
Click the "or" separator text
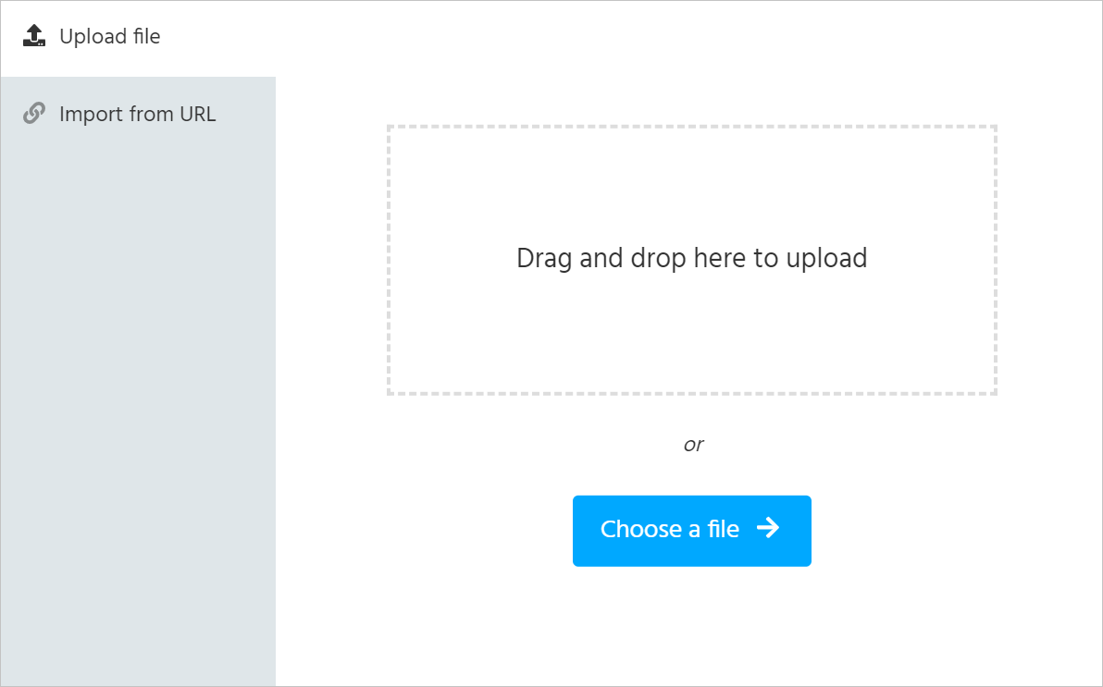tap(693, 445)
